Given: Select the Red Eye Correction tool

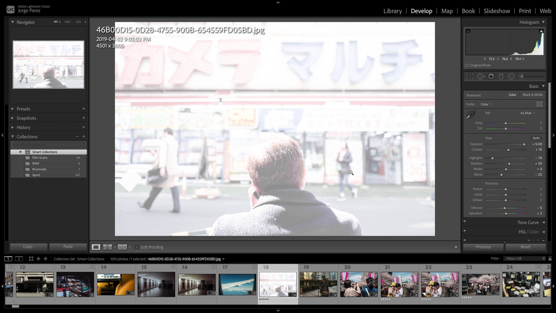Looking at the screenshot, I should [491, 77].
